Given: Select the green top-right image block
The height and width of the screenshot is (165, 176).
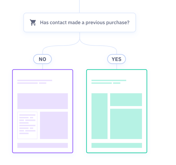Looking at the screenshot, I should pos(126,99).
